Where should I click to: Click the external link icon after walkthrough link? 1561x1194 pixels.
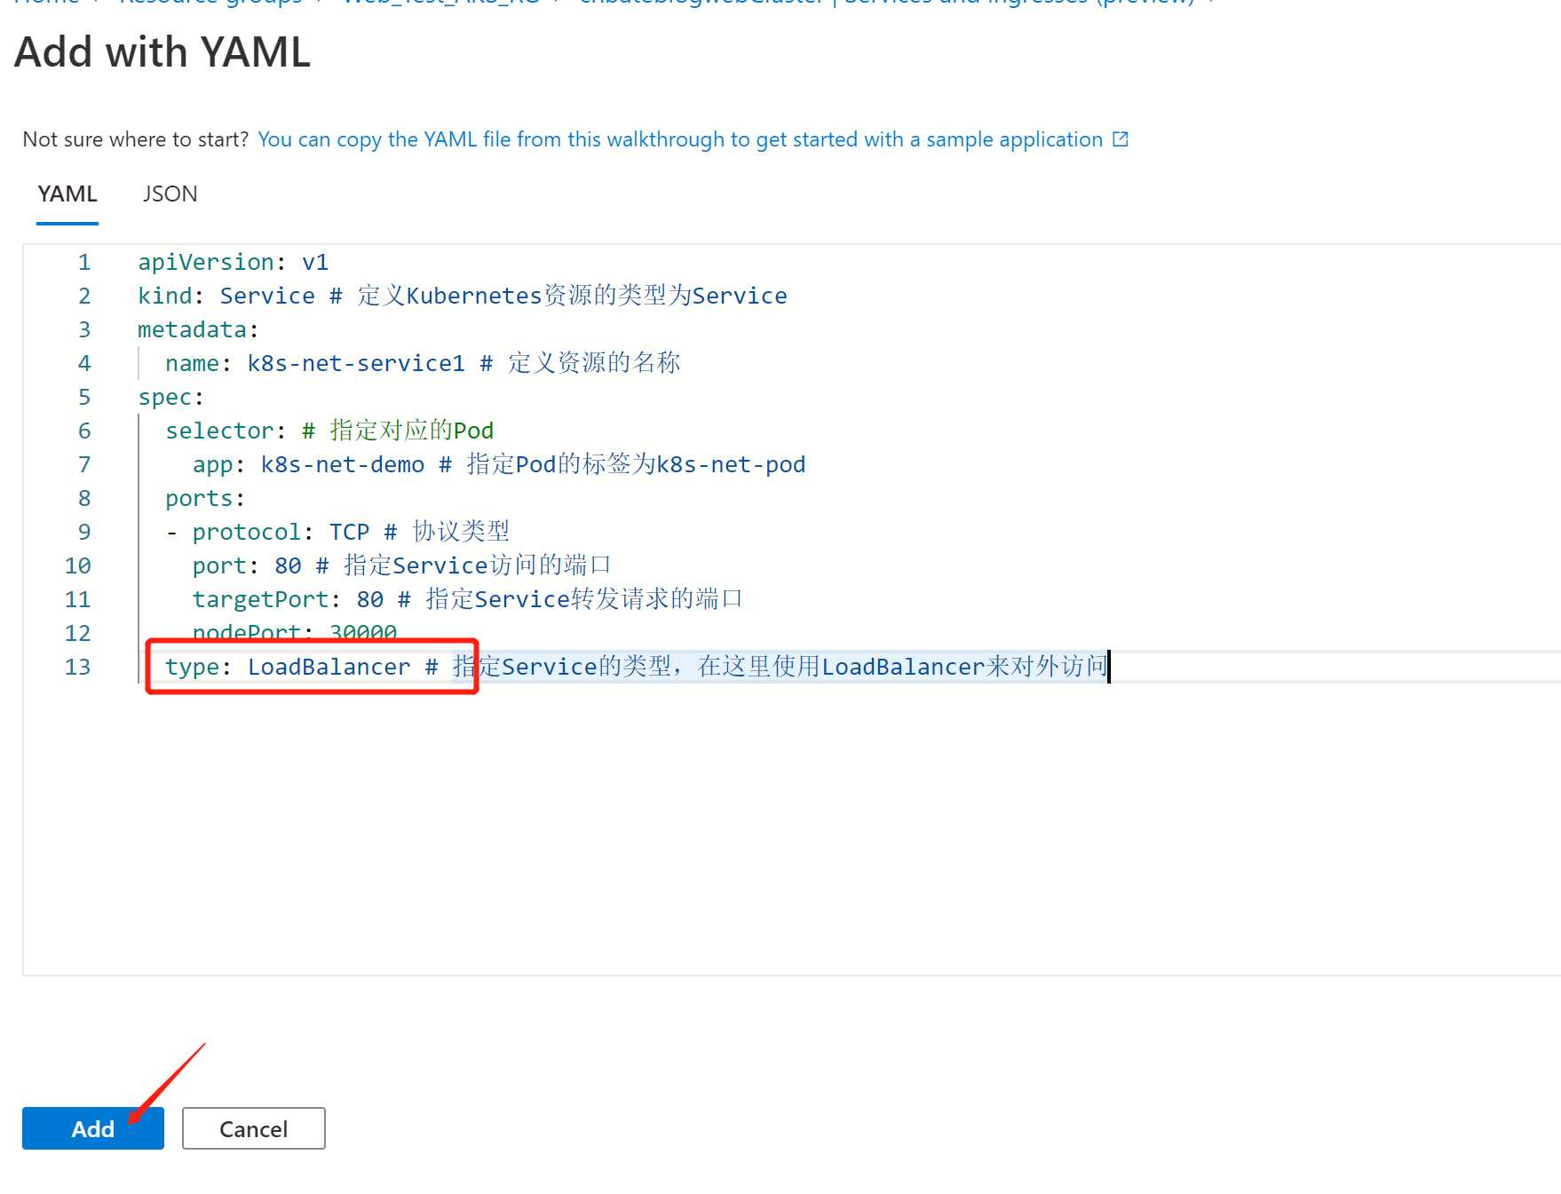point(1121,139)
